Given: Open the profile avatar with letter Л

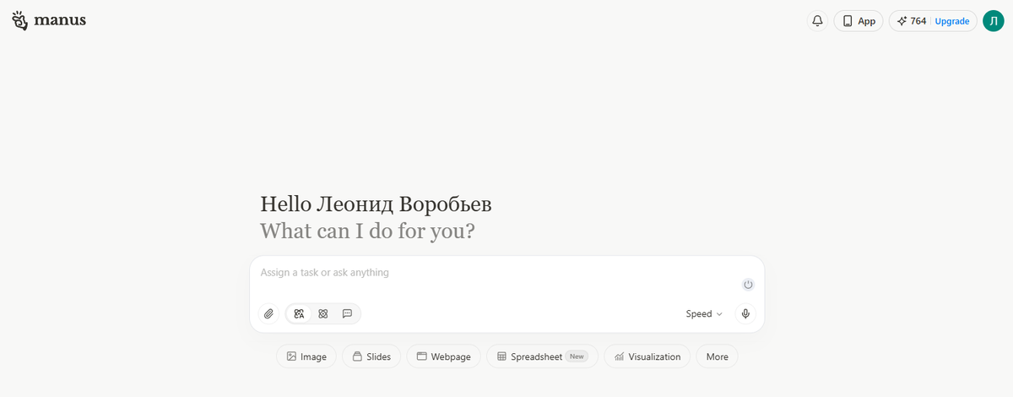Looking at the screenshot, I should click(994, 21).
